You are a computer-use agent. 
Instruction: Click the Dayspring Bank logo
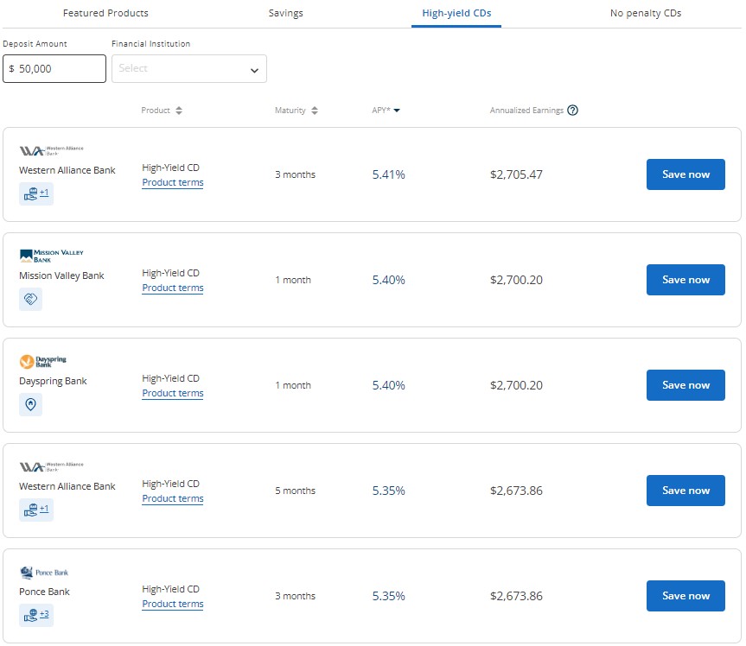pyautogui.click(x=42, y=362)
